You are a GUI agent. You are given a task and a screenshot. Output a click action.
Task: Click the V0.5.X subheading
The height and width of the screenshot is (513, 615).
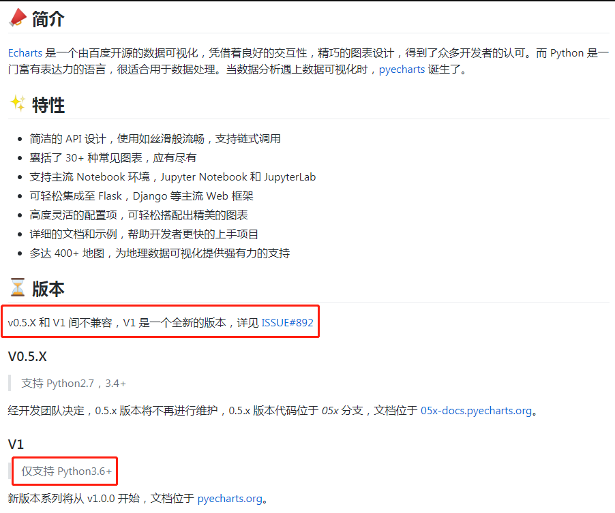coord(27,356)
